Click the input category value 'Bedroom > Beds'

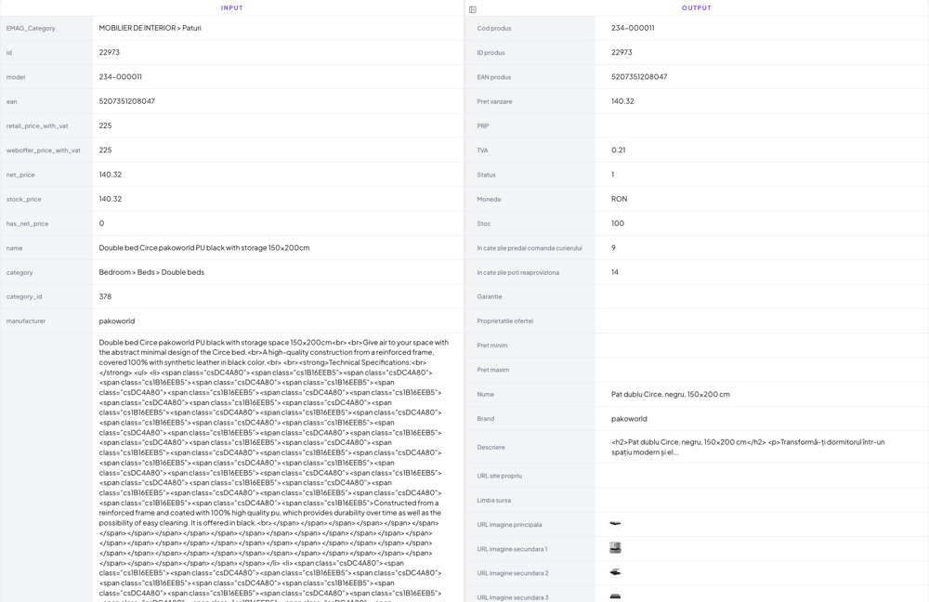[151, 272]
